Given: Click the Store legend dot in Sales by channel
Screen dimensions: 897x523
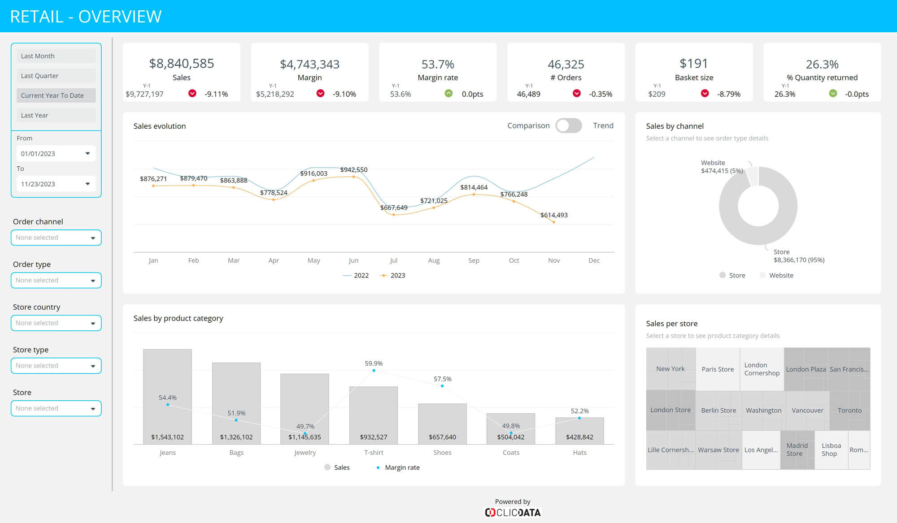Looking at the screenshot, I should click(x=722, y=275).
